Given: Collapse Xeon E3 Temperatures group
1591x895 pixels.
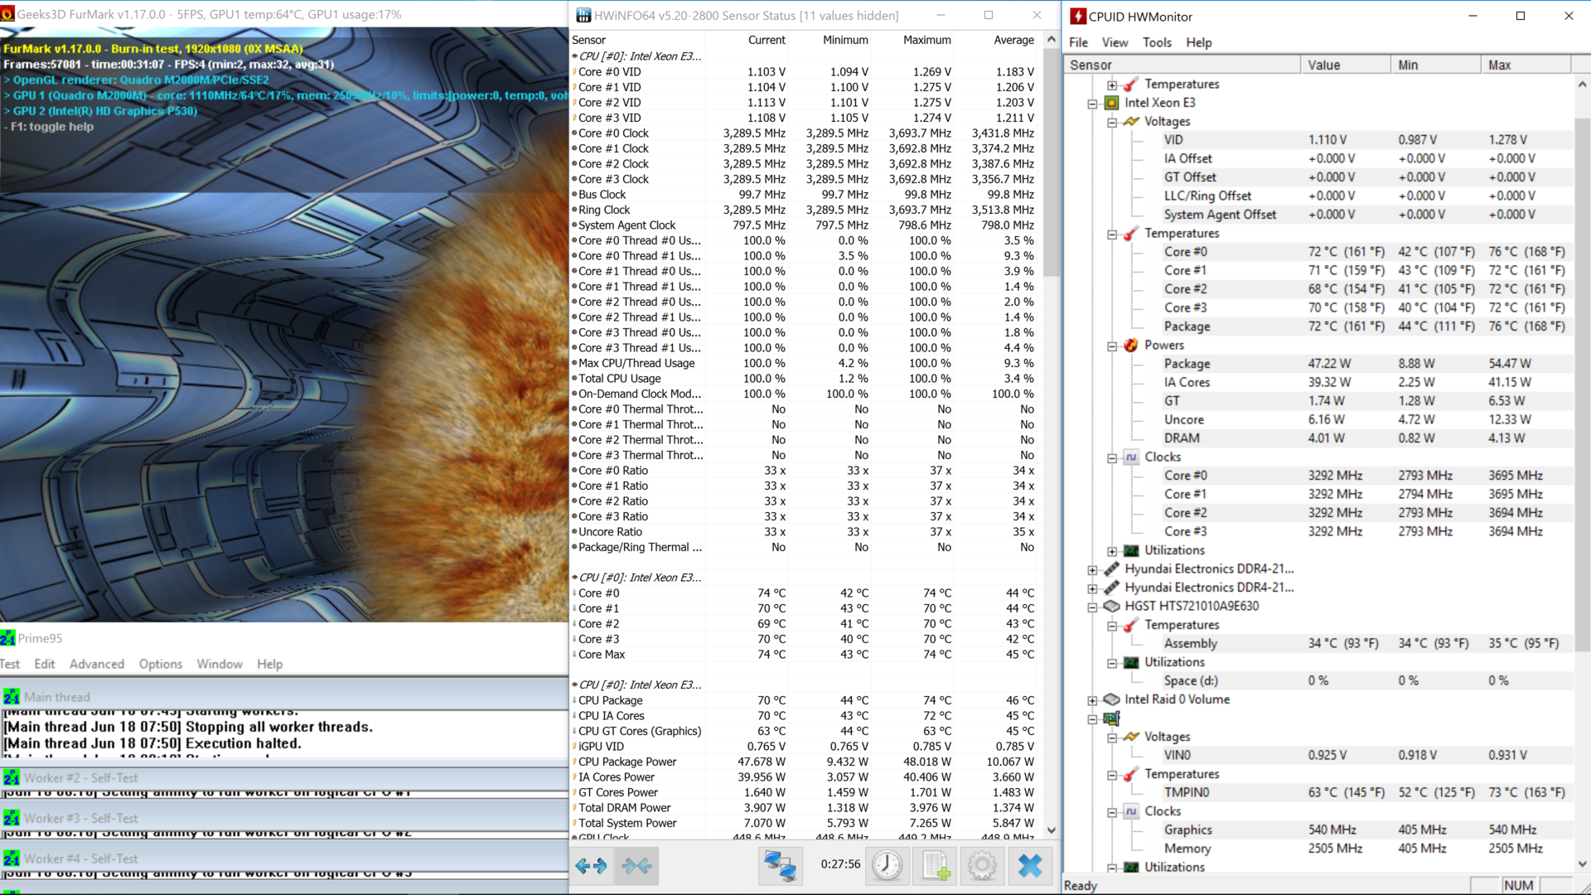Looking at the screenshot, I should (x=1112, y=235).
